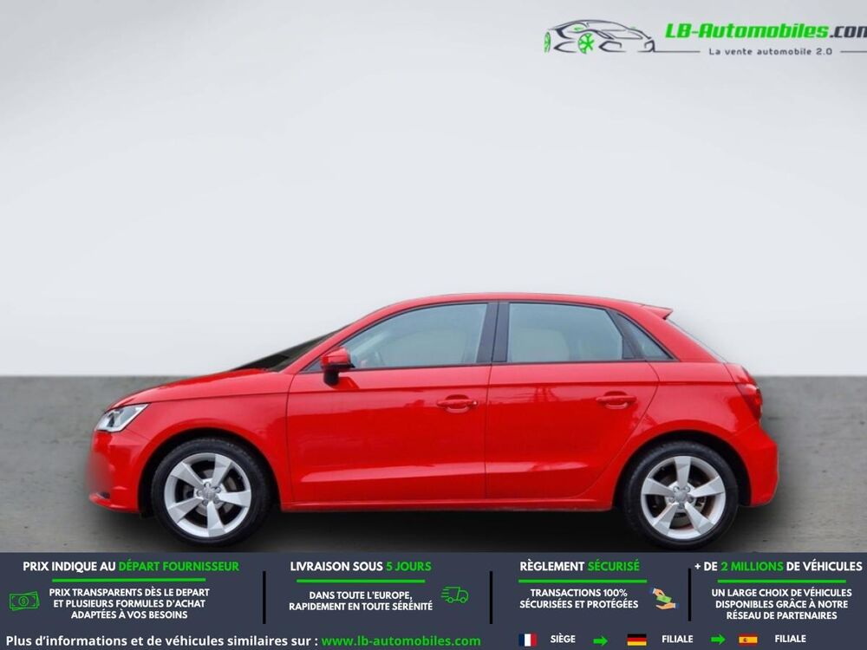The height and width of the screenshot is (650, 867).
Task: Click the FILIALE label beside the Spanish flag
Action: tap(790, 639)
